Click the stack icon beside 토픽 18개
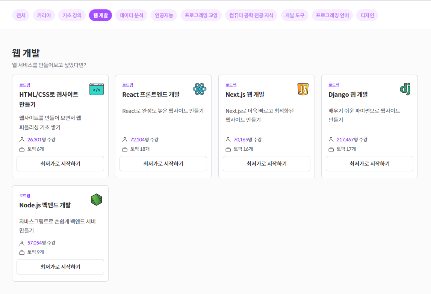 pos(125,149)
